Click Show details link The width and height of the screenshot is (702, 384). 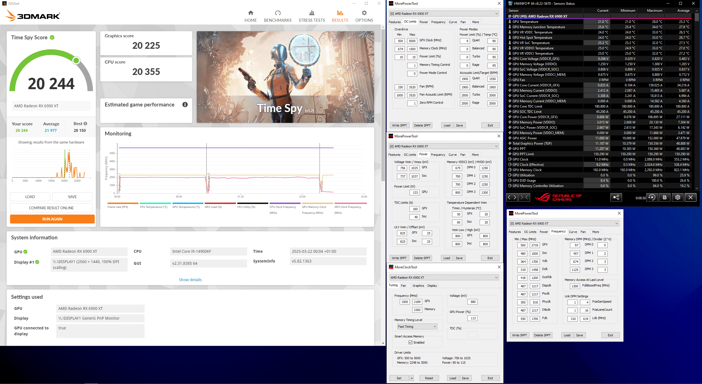[190, 280]
